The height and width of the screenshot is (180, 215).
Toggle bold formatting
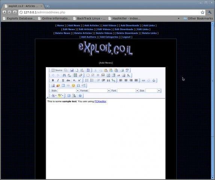pos(53,80)
